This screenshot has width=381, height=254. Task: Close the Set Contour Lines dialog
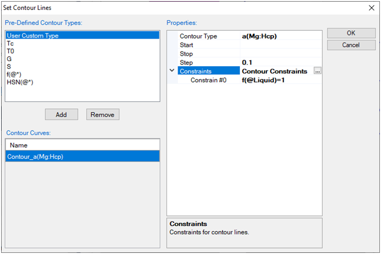[x=370, y=8]
